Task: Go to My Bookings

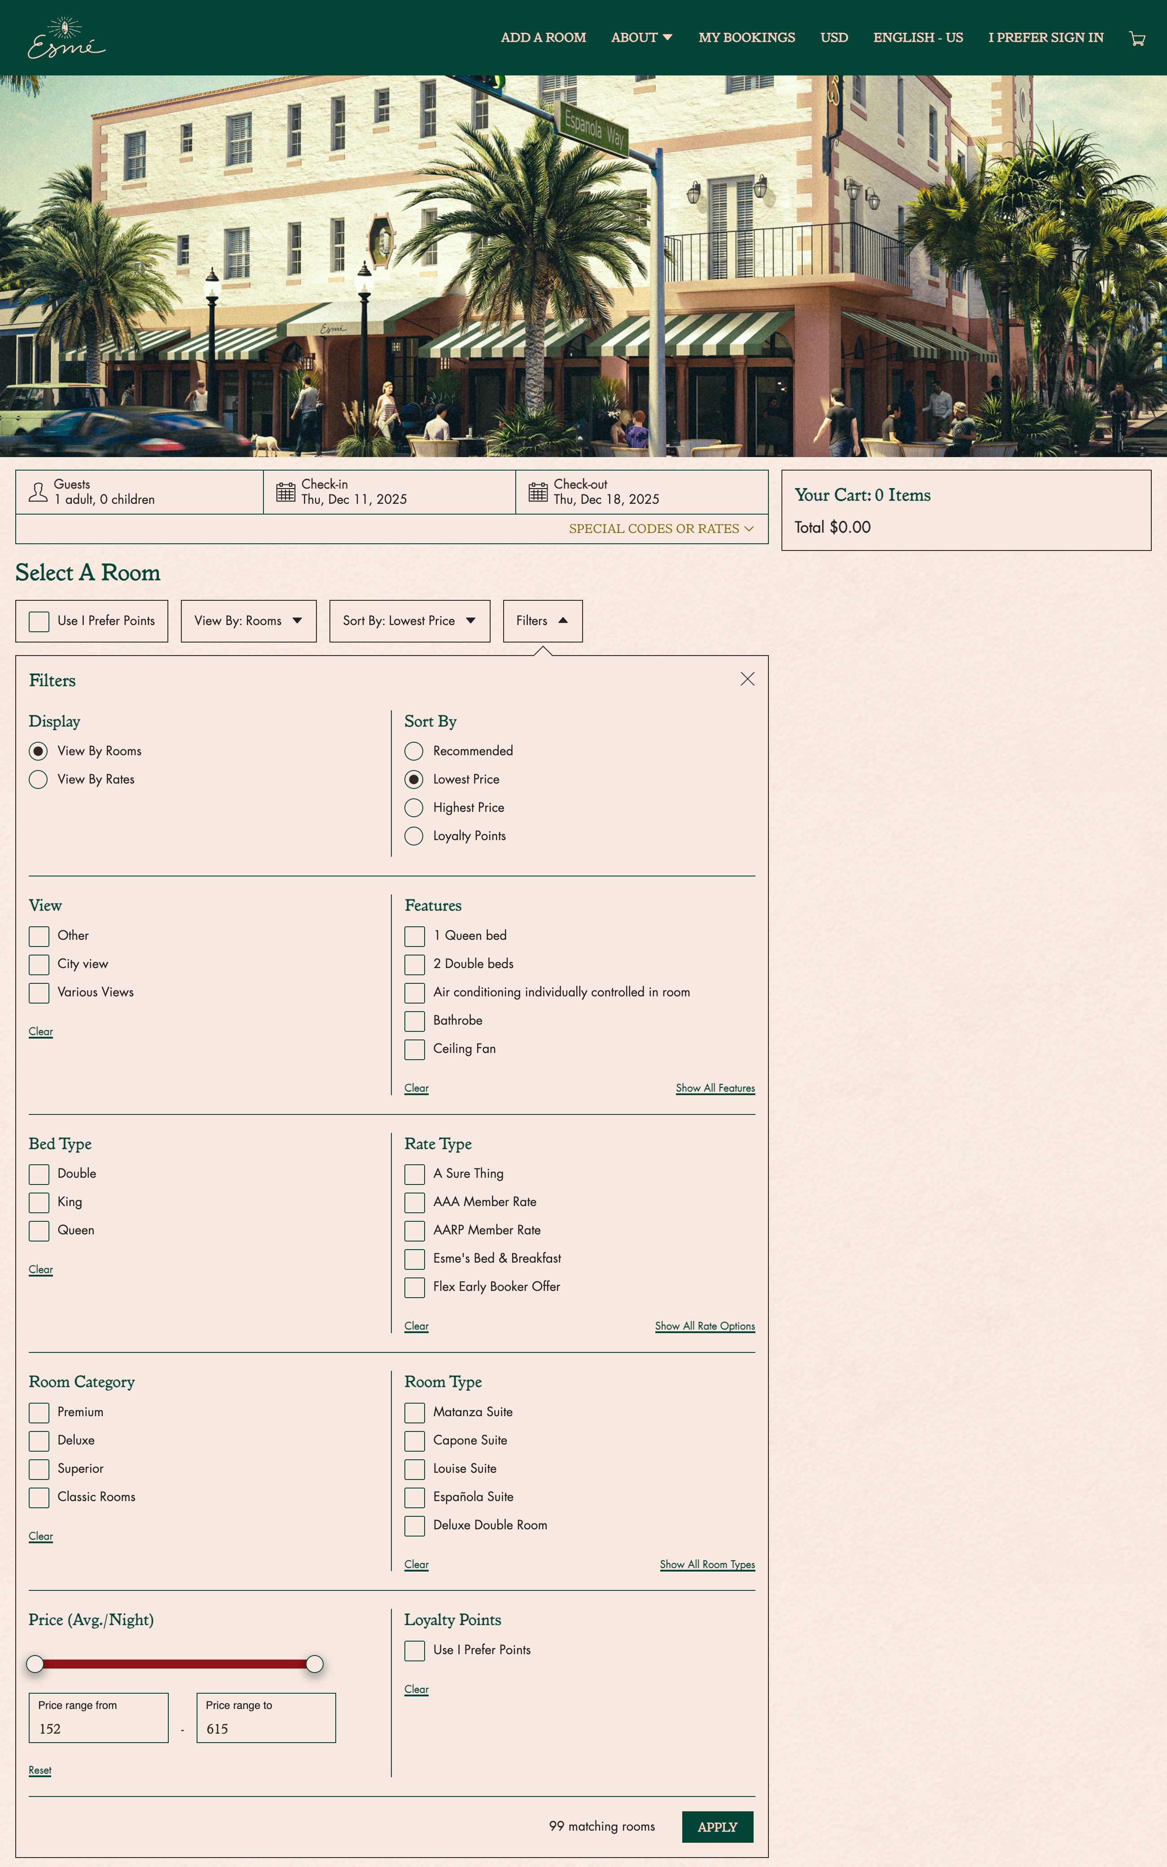Action: point(746,37)
